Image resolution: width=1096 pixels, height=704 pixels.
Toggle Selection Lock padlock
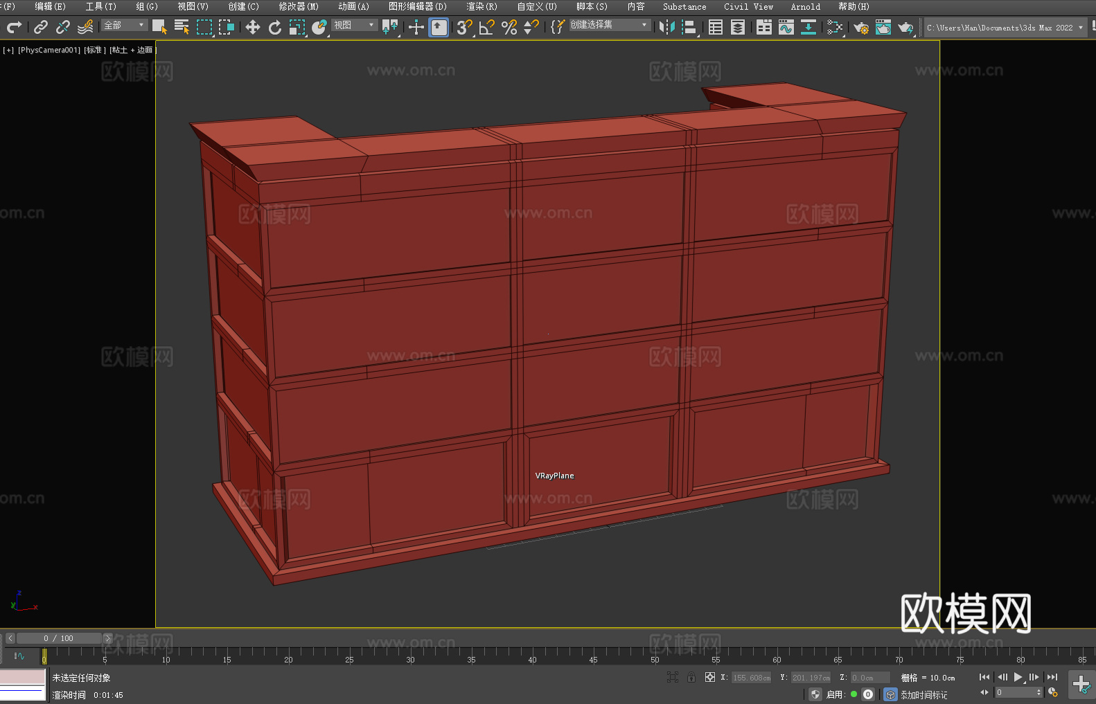(691, 677)
